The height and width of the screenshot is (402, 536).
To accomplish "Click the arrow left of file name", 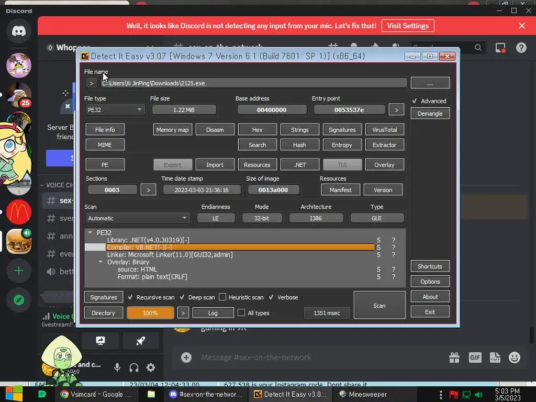I will click(91, 83).
